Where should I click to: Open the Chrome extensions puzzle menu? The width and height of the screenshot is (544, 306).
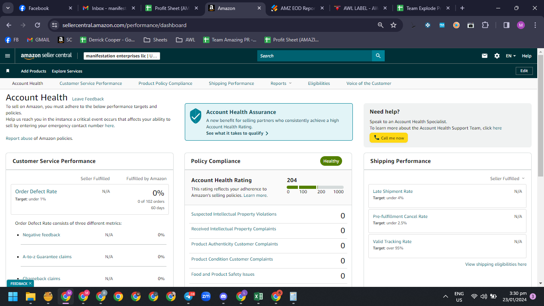(x=485, y=25)
